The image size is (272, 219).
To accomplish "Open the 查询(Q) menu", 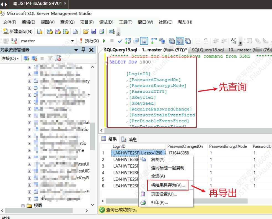I will [67, 22].
